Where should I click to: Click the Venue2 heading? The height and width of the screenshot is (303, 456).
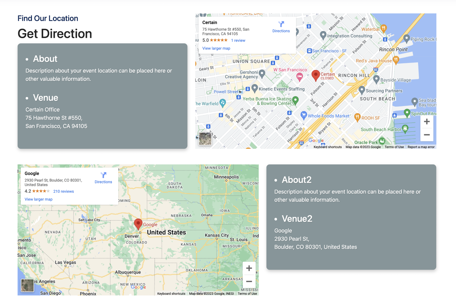click(297, 219)
